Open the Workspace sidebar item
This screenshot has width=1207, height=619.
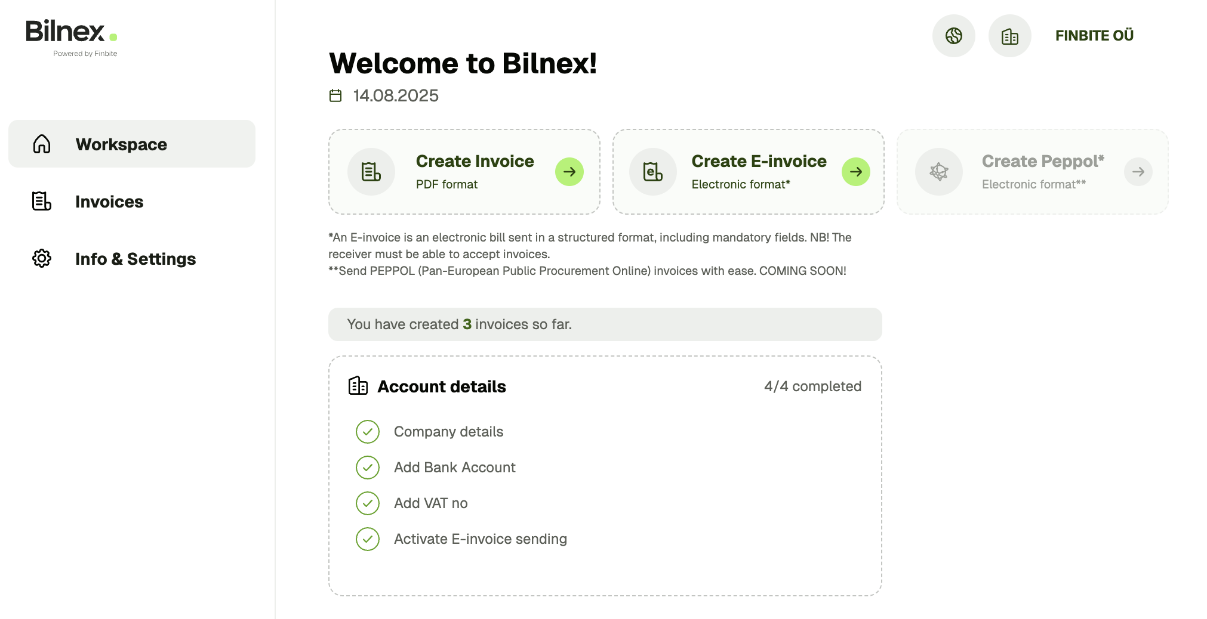(132, 144)
